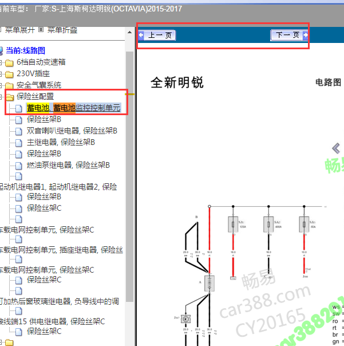Viewport: 344px width, 346px height.
Task: Open 接线端15 供电继电器, 保险丝架C entry
Action: tap(53, 321)
